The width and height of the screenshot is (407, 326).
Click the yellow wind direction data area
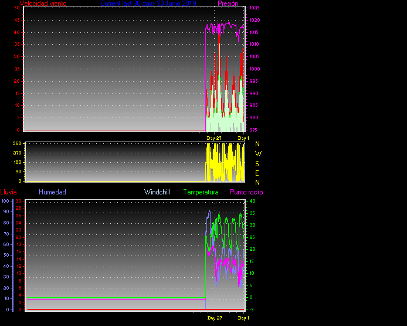[x=225, y=163]
